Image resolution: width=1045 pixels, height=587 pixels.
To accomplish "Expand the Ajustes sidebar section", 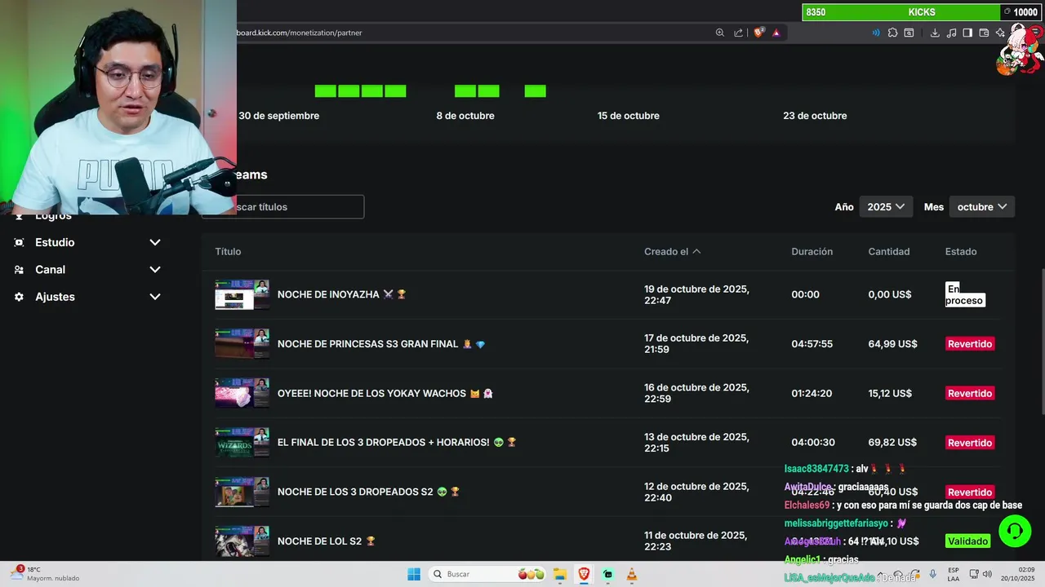I will tap(155, 297).
